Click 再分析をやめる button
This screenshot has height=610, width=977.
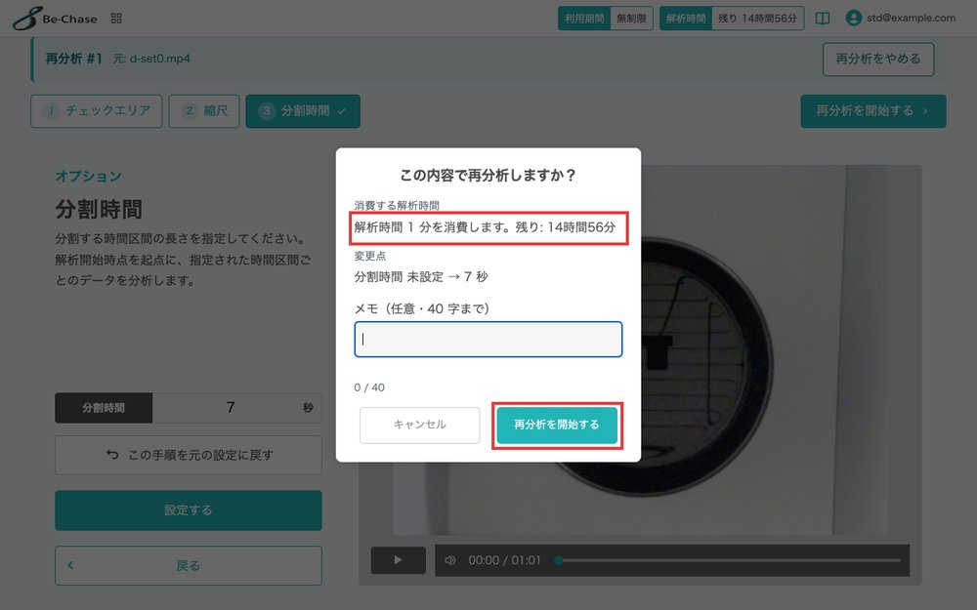click(878, 60)
